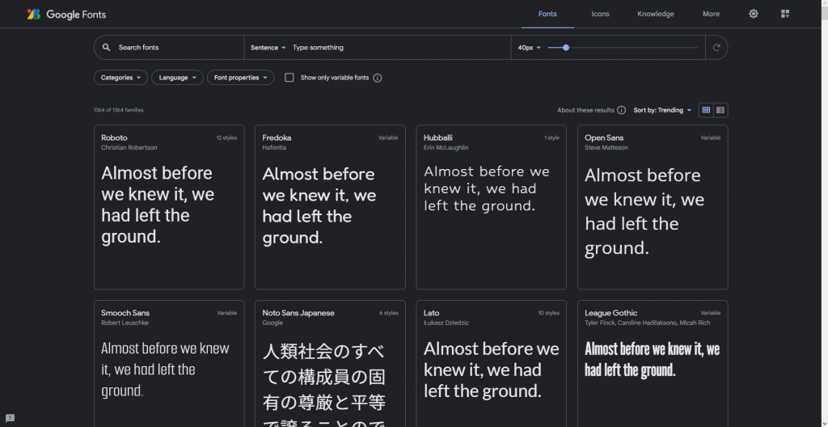Viewport: 828px width, 427px height.
Task: Expand the Categories filter
Action: click(120, 78)
